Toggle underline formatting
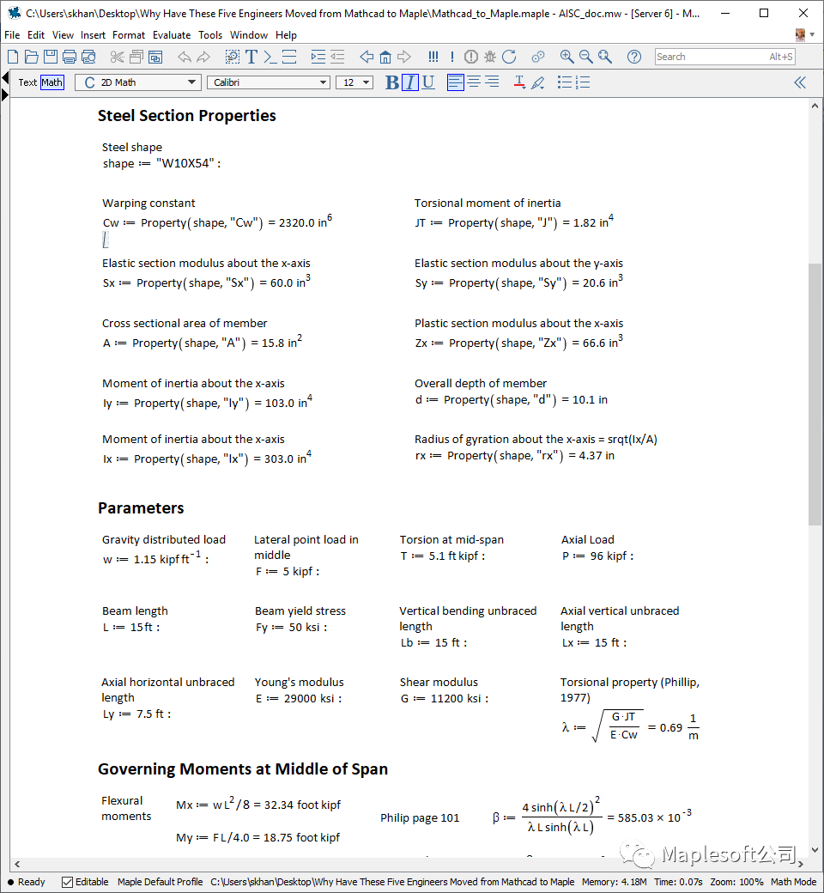824x893 pixels. [x=428, y=82]
